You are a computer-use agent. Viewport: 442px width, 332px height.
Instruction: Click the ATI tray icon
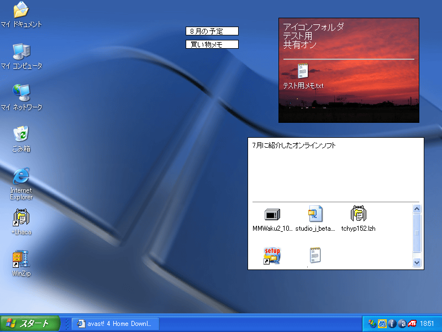[x=412, y=324]
